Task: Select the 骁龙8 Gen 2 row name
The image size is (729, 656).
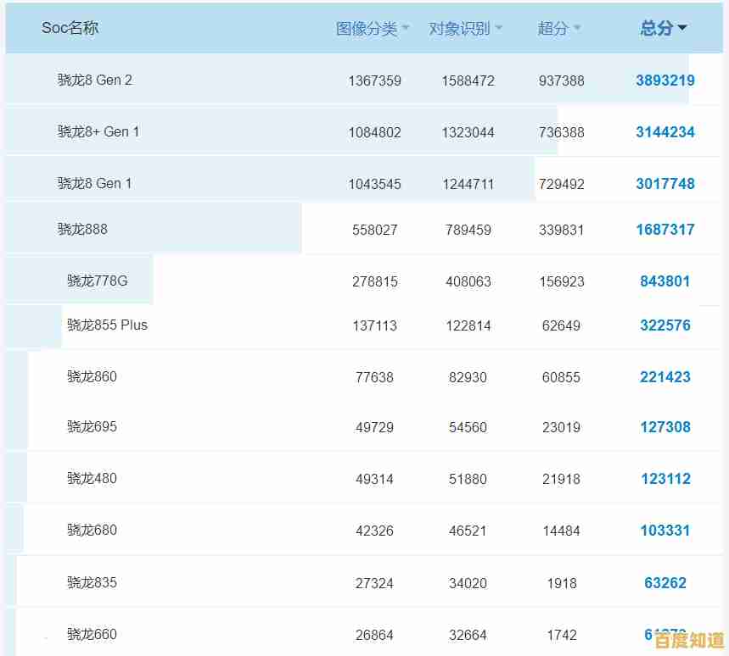Action: (97, 80)
